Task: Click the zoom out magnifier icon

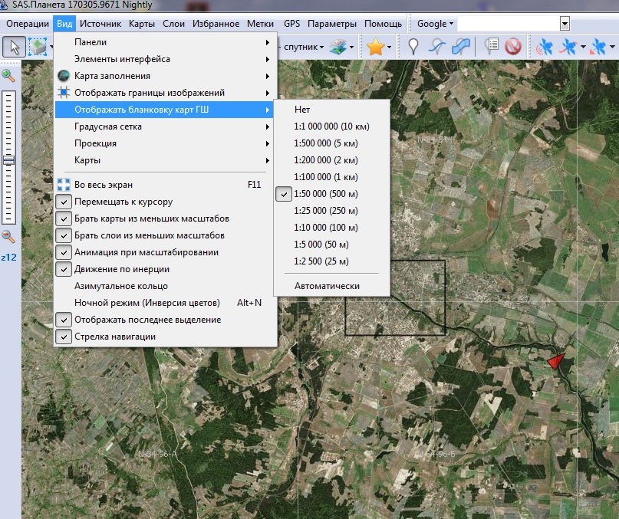Action: 8,237
